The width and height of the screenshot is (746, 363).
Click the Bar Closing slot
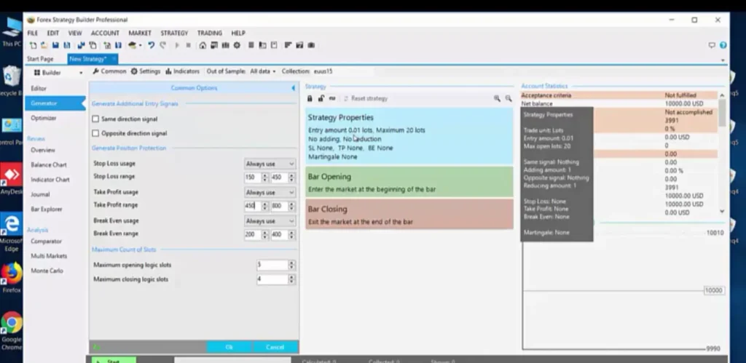(409, 215)
